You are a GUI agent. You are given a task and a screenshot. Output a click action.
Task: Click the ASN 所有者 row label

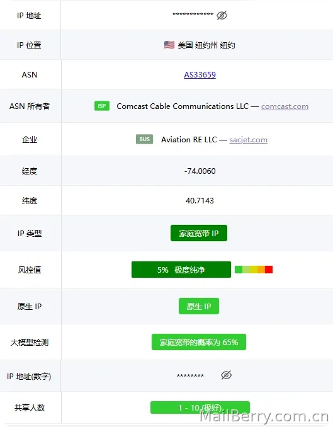pyautogui.click(x=30, y=106)
